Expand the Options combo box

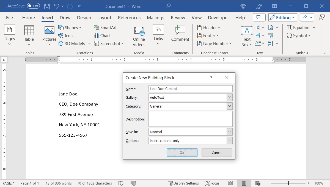pyautogui.click(x=230, y=141)
